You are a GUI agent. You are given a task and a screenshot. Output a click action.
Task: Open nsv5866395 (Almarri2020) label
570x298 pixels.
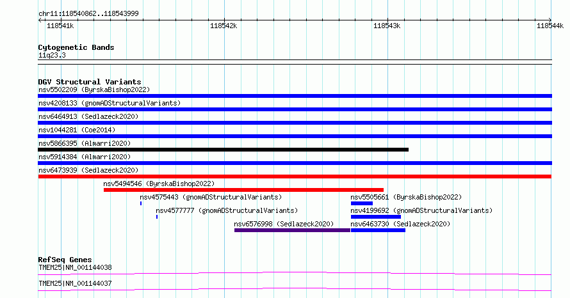click(x=85, y=143)
